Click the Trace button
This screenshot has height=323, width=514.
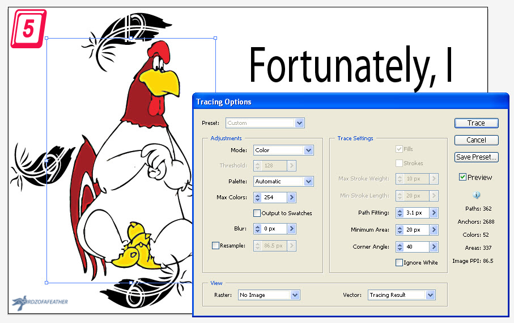click(x=476, y=123)
